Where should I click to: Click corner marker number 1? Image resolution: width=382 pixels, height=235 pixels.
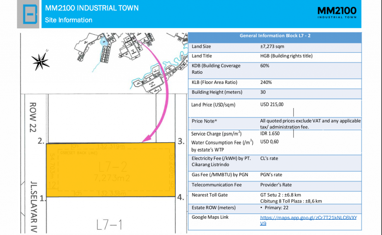43,199
